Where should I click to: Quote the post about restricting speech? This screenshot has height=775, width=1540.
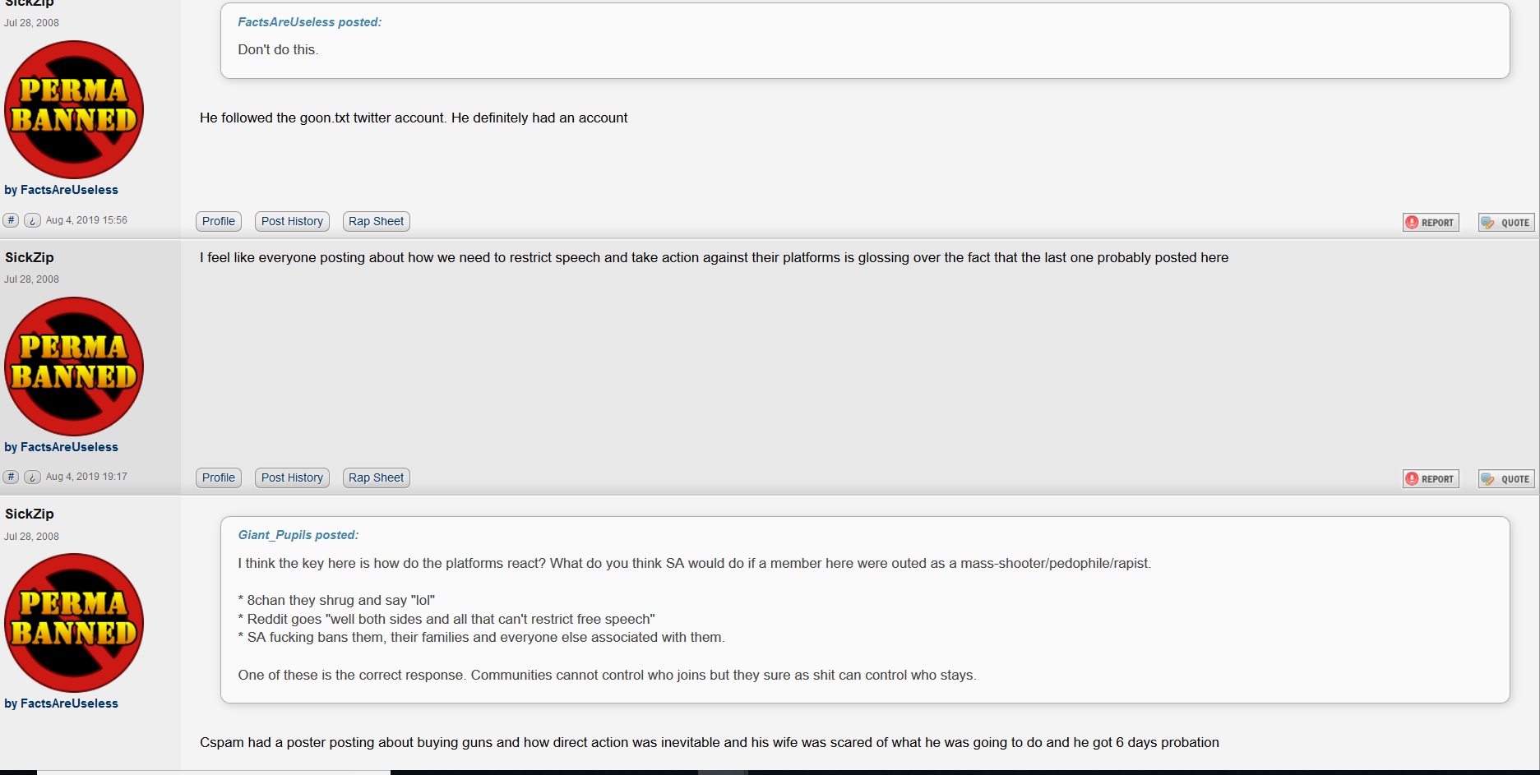click(x=1506, y=478)
